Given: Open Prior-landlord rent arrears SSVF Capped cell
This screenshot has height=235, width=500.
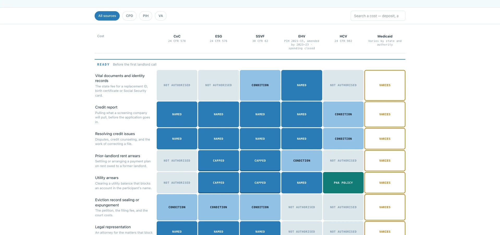Looking at the screenshot, I should (x=260, y=161).
